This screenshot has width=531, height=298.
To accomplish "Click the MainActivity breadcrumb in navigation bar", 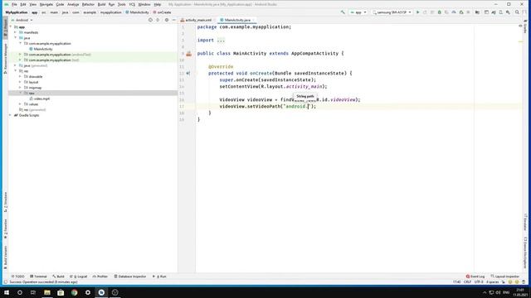I will (x=137, y=12).
